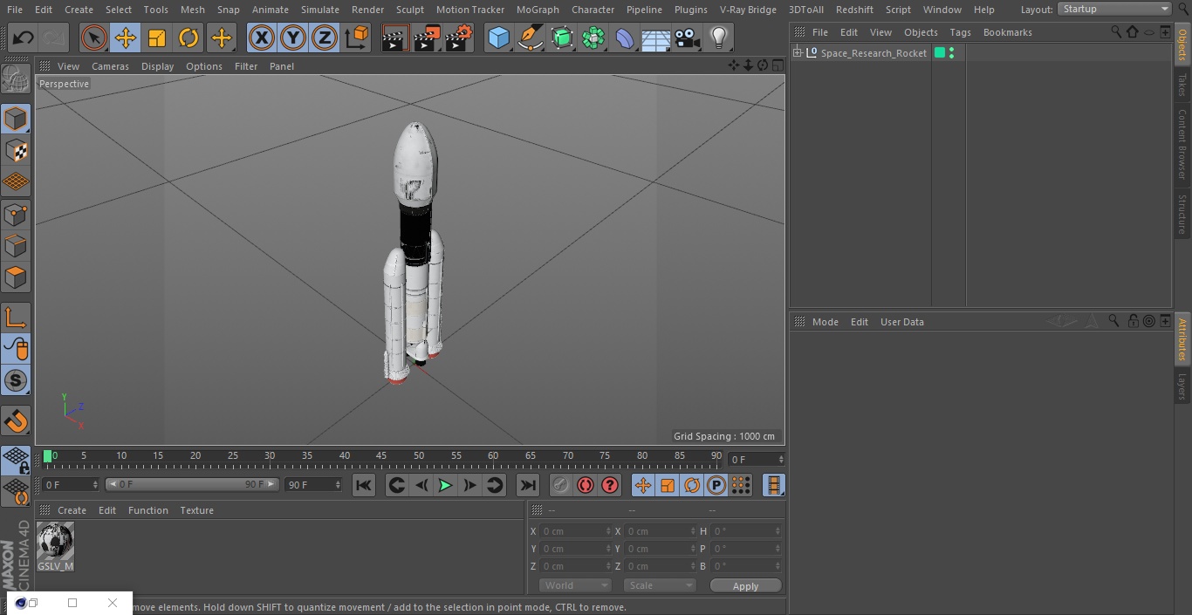Open the Deformer bend icon
This screenshot has height=615, width=1192.
[x=625, y=38]
